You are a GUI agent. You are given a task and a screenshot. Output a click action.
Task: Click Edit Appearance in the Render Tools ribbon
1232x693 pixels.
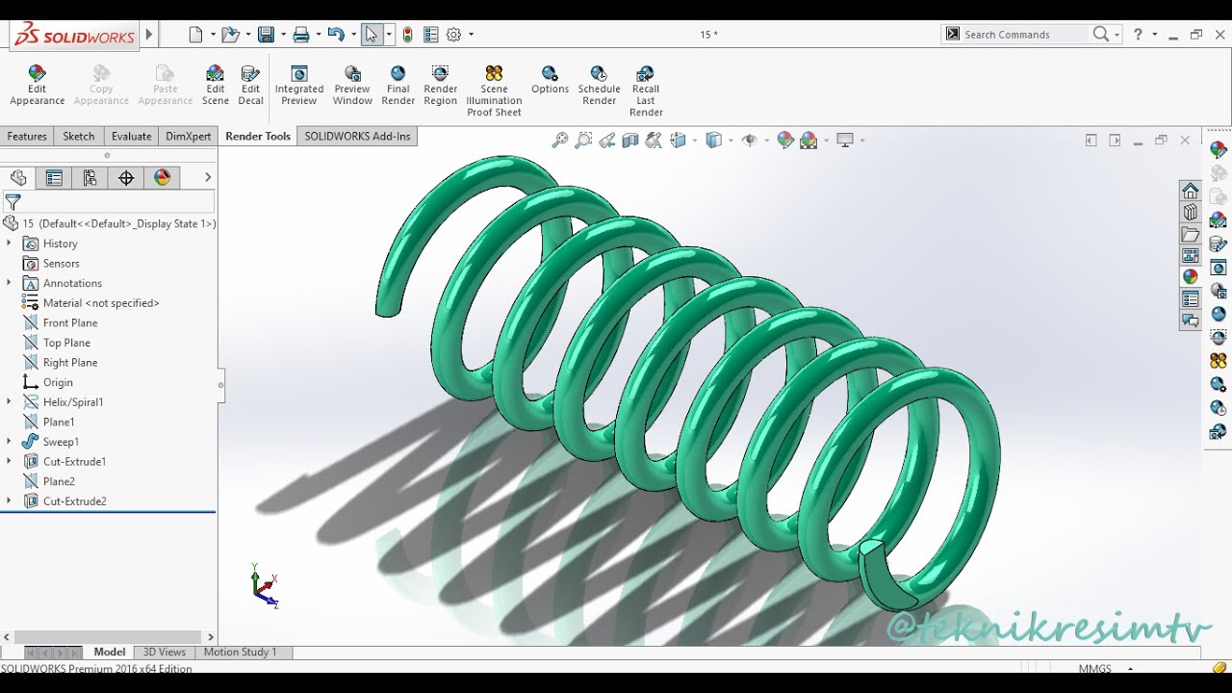(38, 86)
